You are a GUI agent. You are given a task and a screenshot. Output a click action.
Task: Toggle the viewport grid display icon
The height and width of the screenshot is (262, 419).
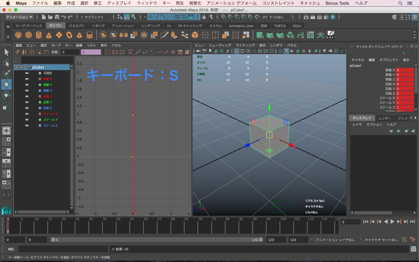point(237,51)
